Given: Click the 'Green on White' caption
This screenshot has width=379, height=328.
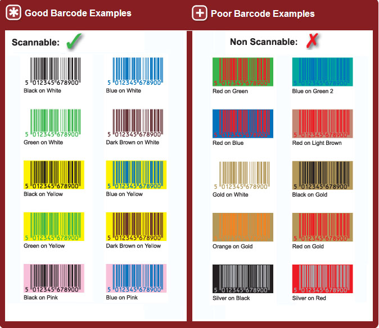Looking at the screenshot, I should click(x=43, y=143).
